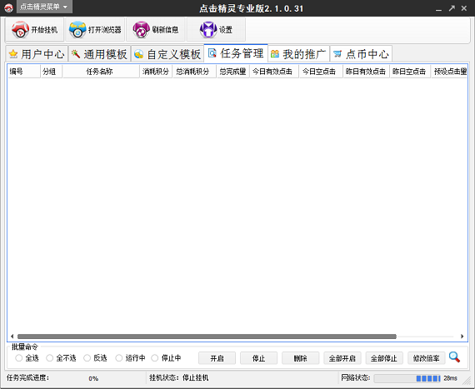Click the app logo icon in title bar
This screenshot has height=389, width=475.
point(8,8)
